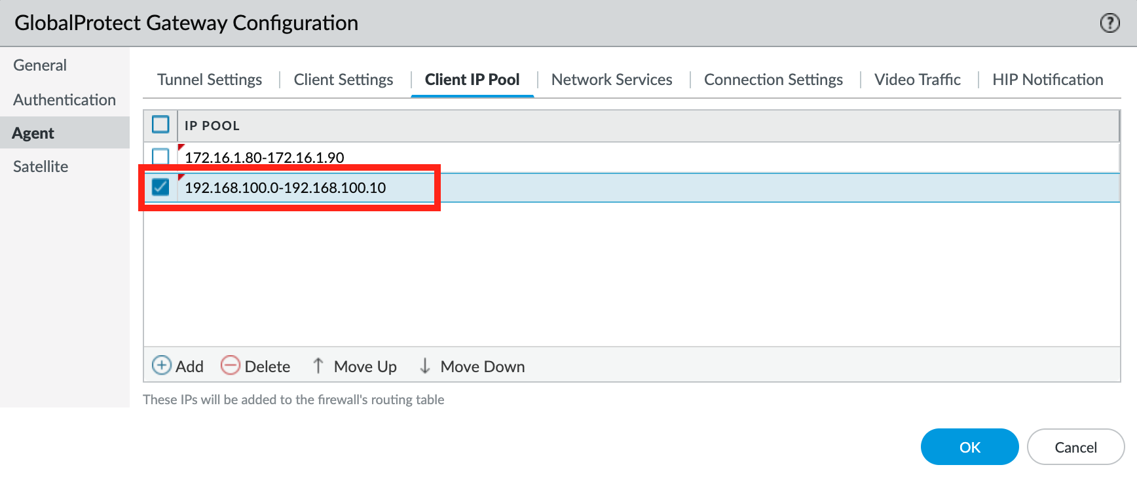The width and height of the screenshot is (1137, 484).
Task: Select the Video Traffic tab
Action: pos(918,80)
